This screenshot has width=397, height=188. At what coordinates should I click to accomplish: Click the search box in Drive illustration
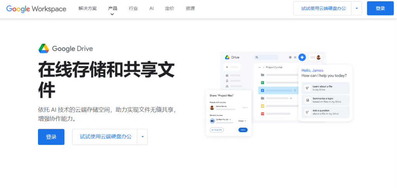266,57
